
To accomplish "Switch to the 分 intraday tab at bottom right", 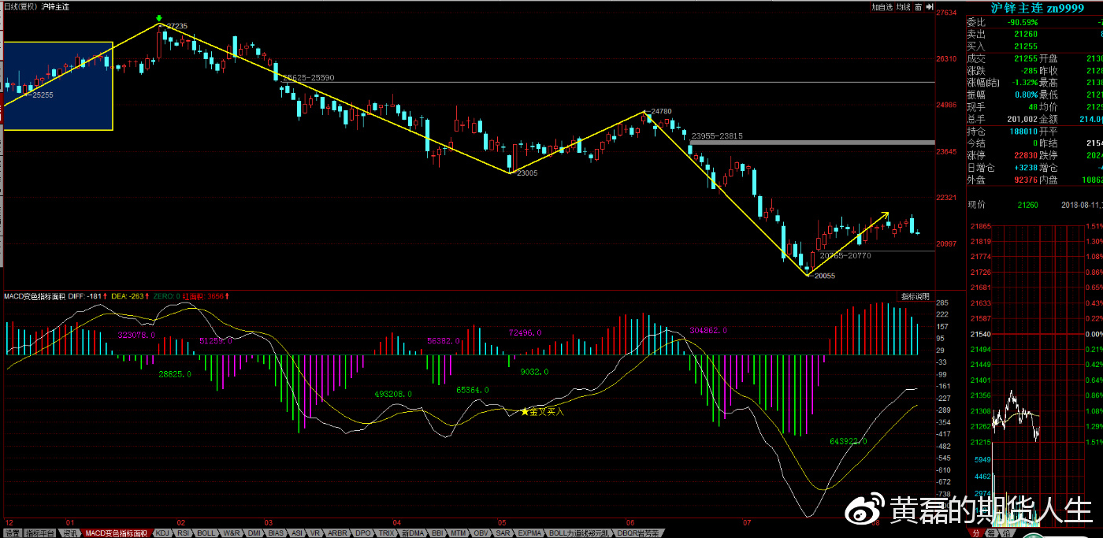I will (975, 533).
